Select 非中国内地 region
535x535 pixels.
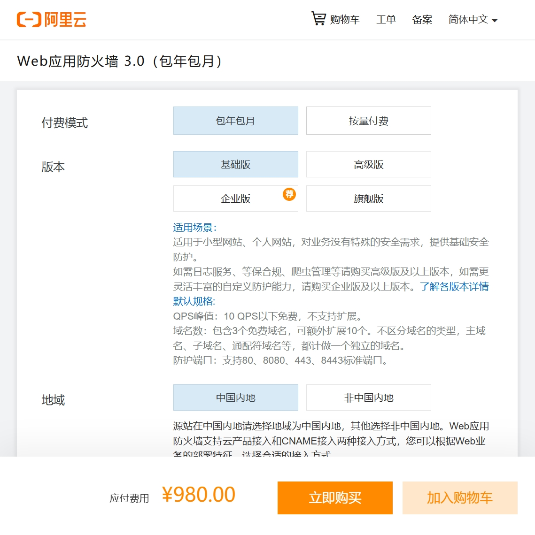368,397
